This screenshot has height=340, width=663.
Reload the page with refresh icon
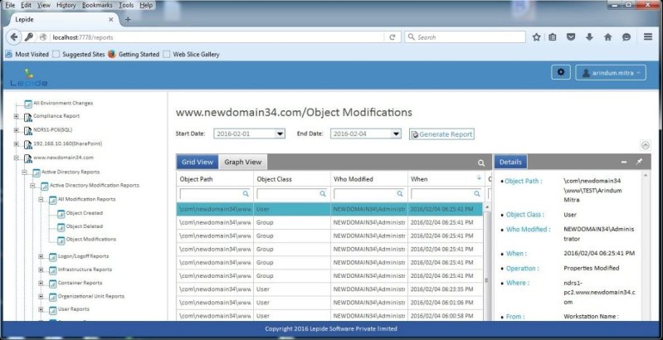tap(392, 37)
